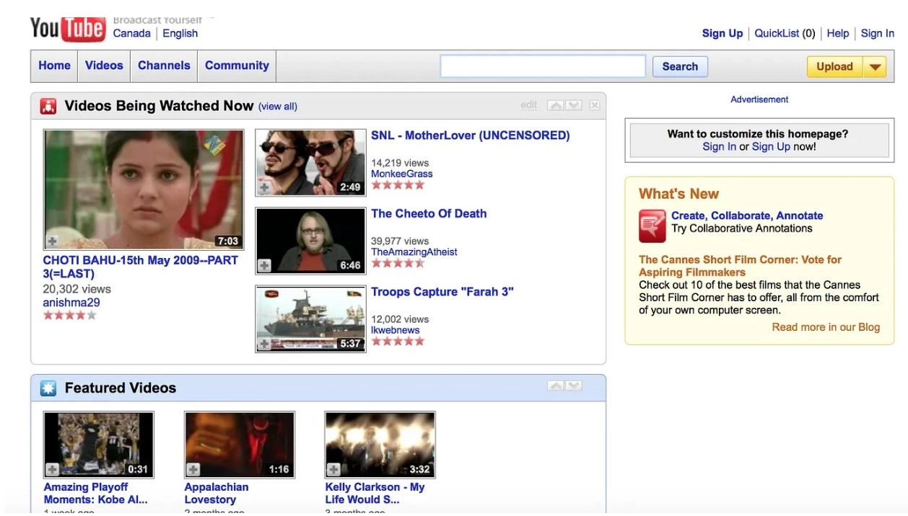Click star rating of SNL MotherLover video
Screen dimensions: 908x516
(x=398, y=185)
